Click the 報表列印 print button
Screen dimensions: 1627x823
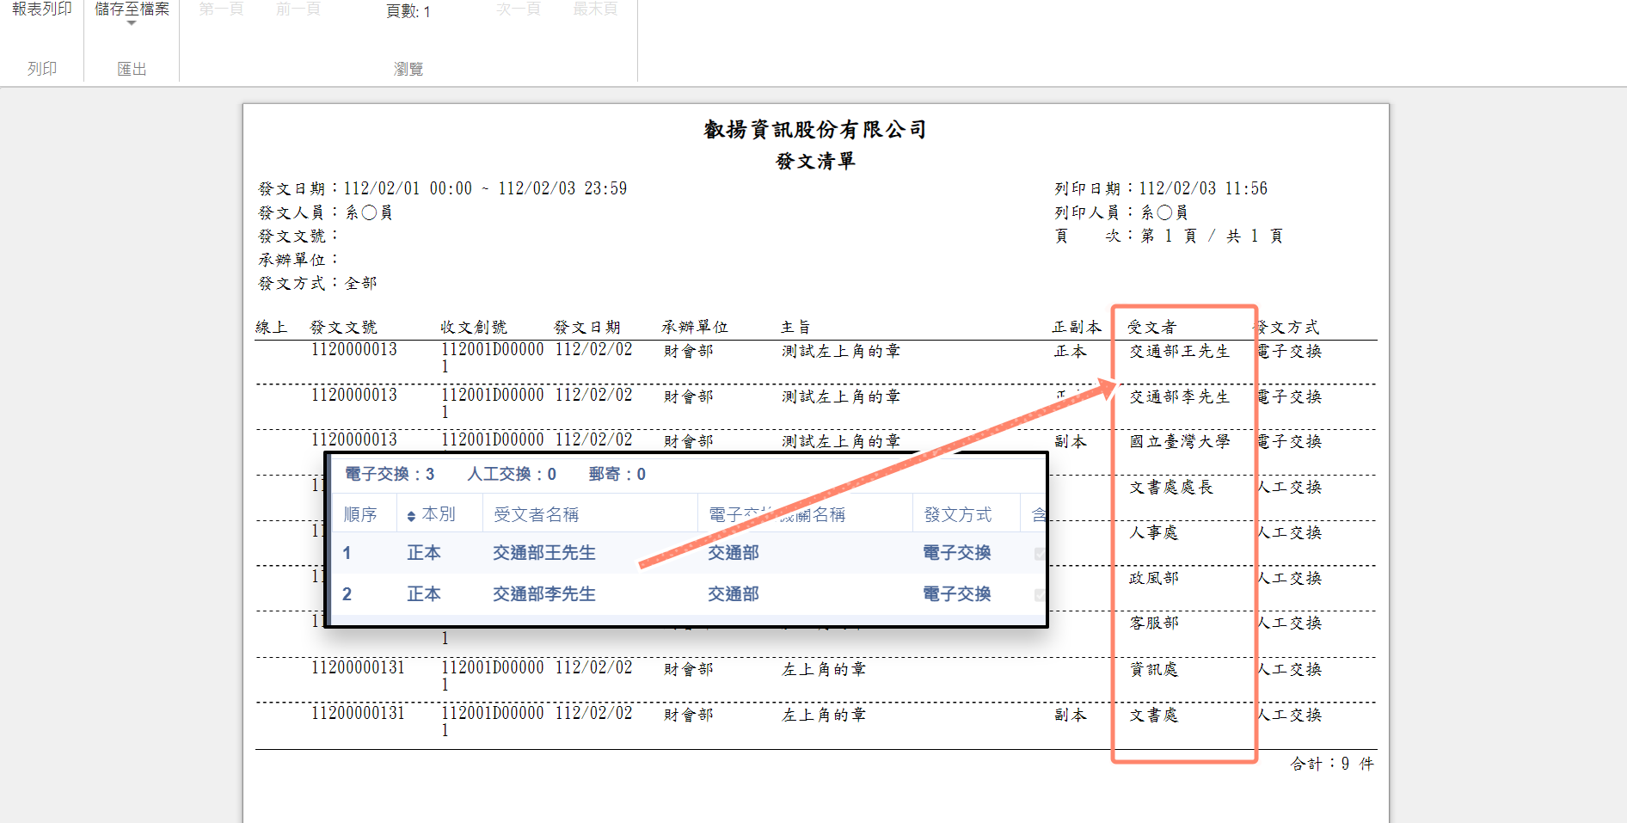41,10
